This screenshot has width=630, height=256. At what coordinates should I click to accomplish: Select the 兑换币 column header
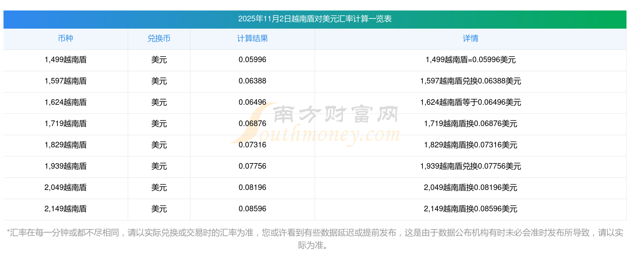coord(159,38)
